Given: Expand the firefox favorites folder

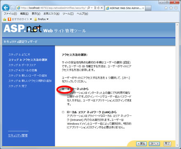Looking at the screenshot, I should 41,19.
